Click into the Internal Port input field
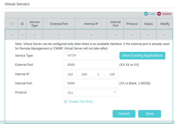 coord(91,83)
